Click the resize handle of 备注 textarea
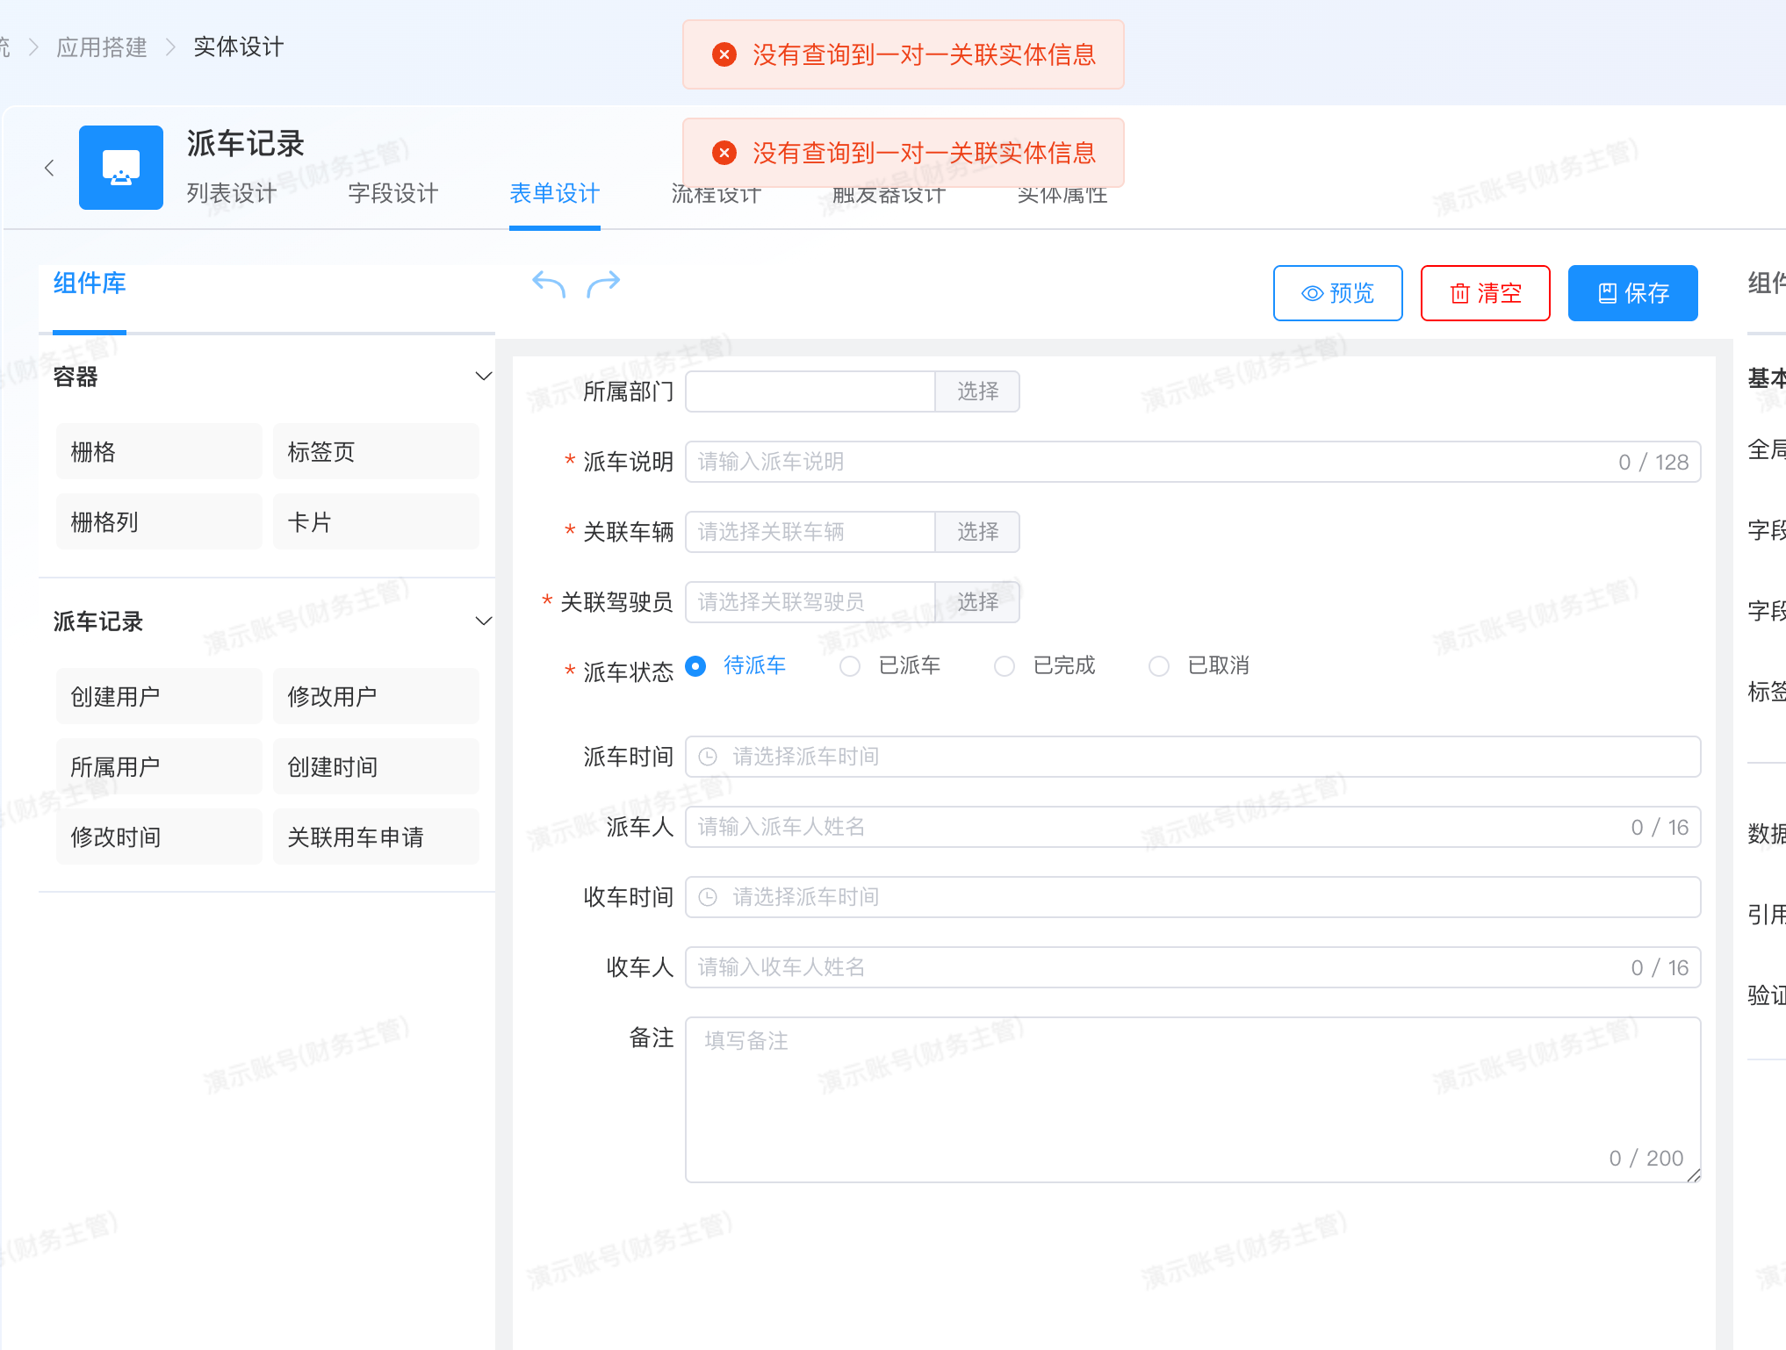Image resolution: width=1786 pixels, height=1350 pixels. click(x=1693, y=1174)
